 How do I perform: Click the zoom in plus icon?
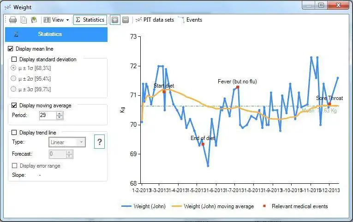click(115, 20)
